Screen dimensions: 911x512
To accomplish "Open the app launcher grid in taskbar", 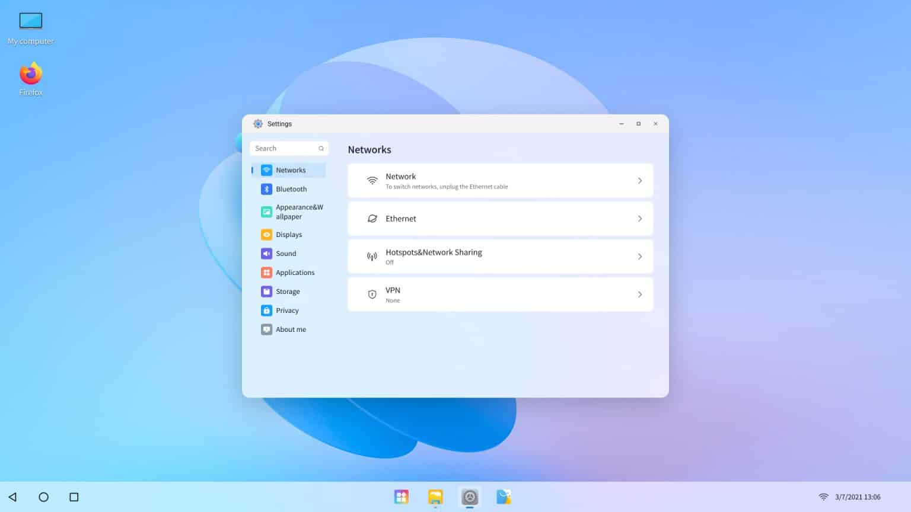I will point(402,497).
